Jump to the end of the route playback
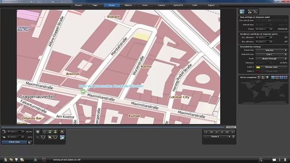 (x=232, y=132)
